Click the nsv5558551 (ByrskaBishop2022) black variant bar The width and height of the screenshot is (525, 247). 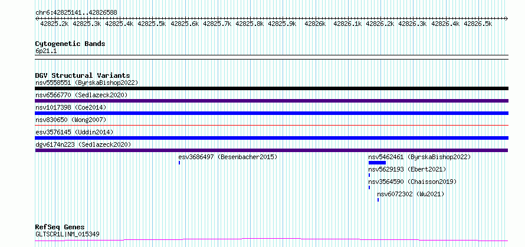point(271,88)
